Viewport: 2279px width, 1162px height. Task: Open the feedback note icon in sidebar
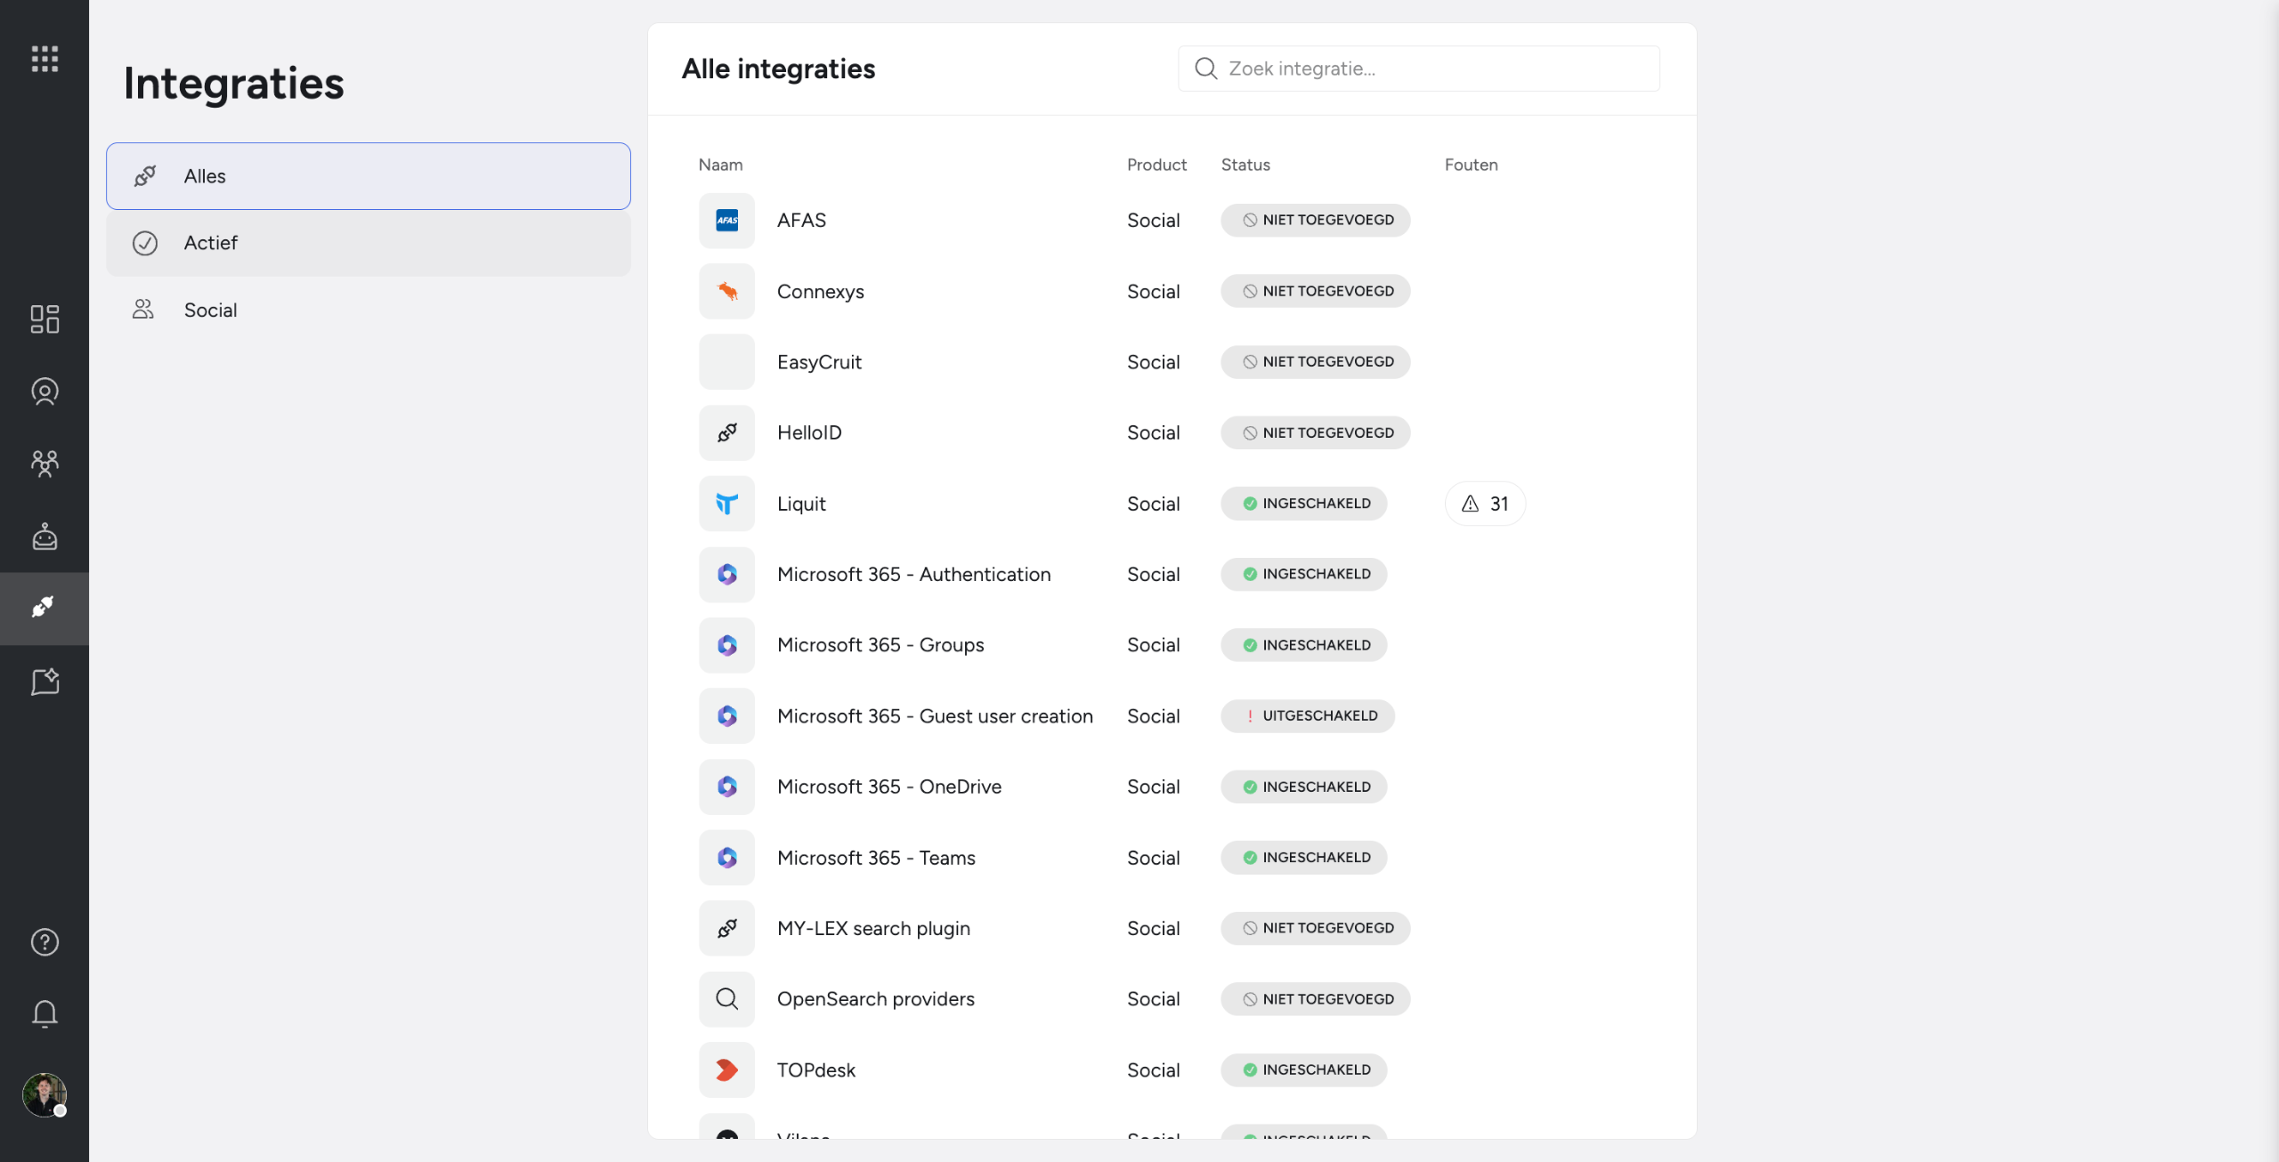(45, 682)
